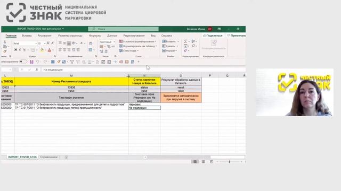This screenshot has height=191, width=341.
Task: Click the Sort and Filter icon
Action: click(193, 41)
